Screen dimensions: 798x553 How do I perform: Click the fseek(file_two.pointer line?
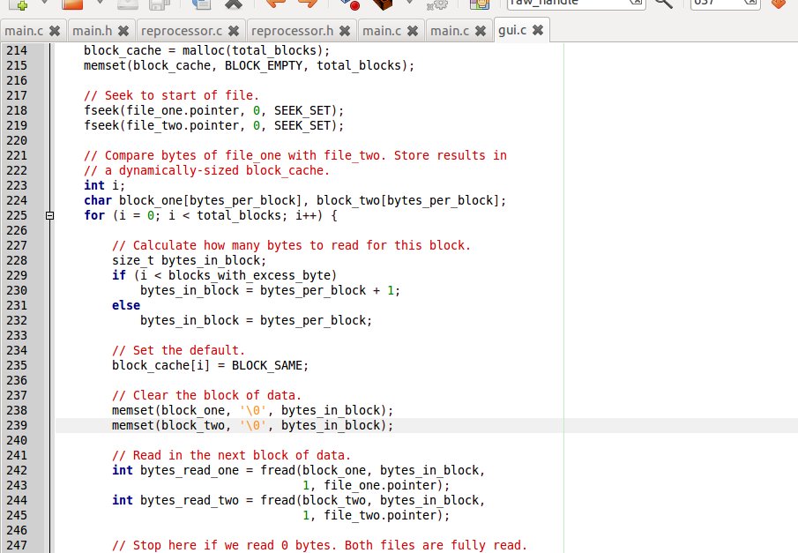[x=213, y=126]
